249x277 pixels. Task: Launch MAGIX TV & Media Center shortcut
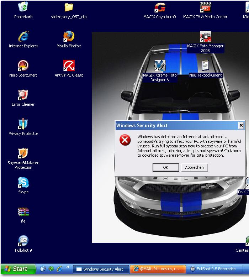pos(205,7)
